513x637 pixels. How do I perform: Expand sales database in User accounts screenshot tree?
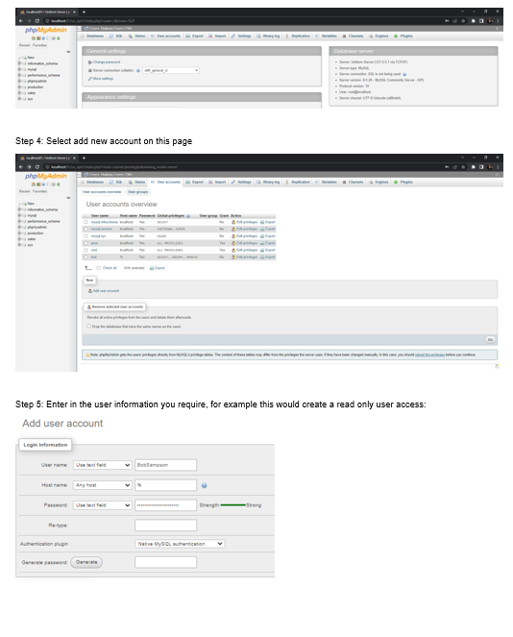[x=19, y=239]
